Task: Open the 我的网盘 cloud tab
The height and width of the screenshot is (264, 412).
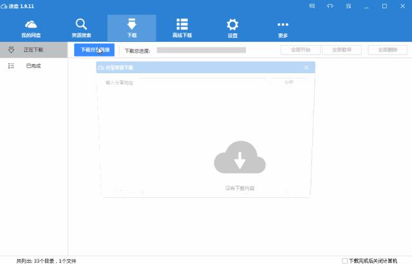Action: 31,28
